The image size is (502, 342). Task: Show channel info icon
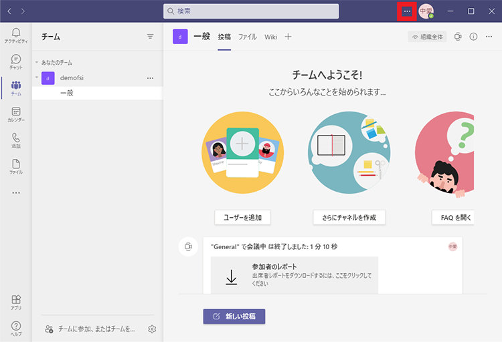(x=473, y=37)
